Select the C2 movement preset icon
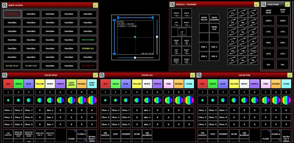This screenshot has height=143, width=294. coord(233,13)
